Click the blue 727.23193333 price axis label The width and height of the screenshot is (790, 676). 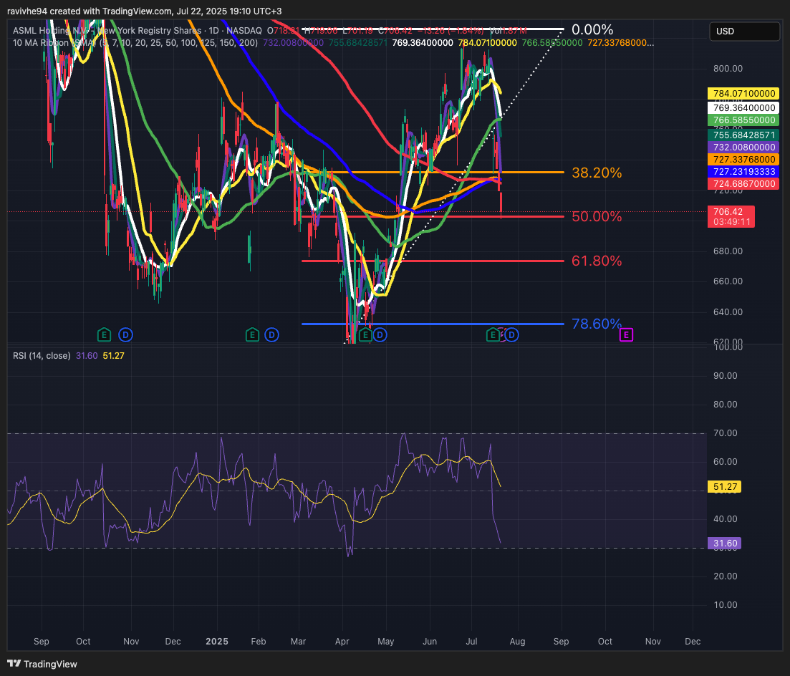click(743, 172)
